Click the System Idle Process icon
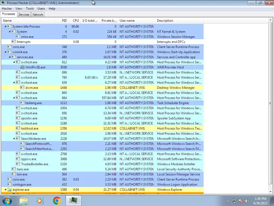This screenshot has width=274, height=206. coord(9,27)
